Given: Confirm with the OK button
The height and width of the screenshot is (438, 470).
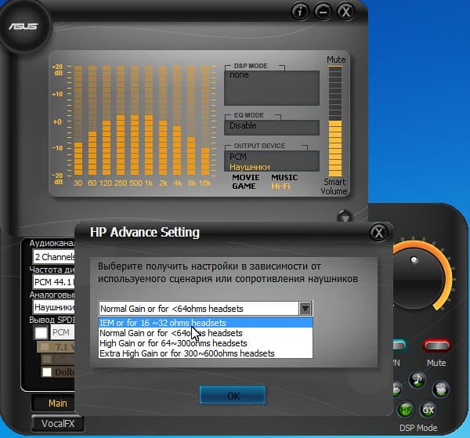Looking at the screenshot, I should pos(233,396).
